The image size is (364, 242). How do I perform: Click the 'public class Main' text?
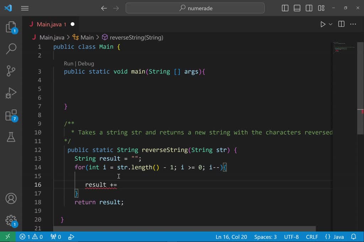pyautogui.click(x=83, y=47)
